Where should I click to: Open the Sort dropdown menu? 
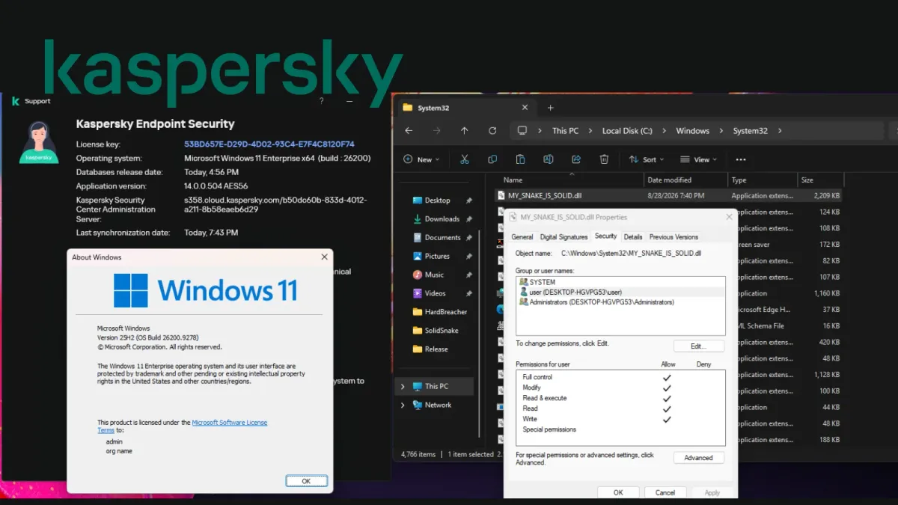click(647, 159)
